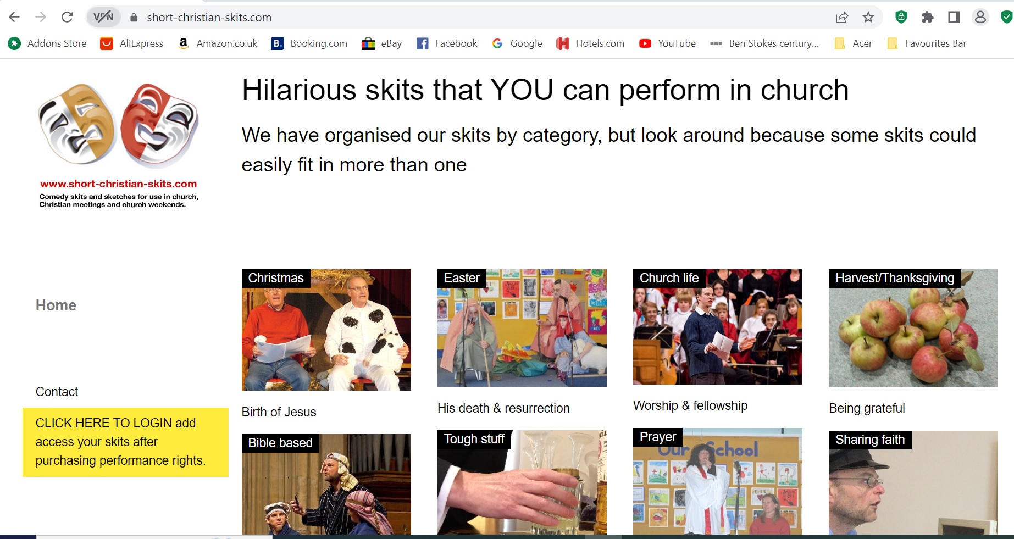Viewport: 1014px width, 539px height.
Task: Open the Contact menu item
Action: tap(57, 392)
